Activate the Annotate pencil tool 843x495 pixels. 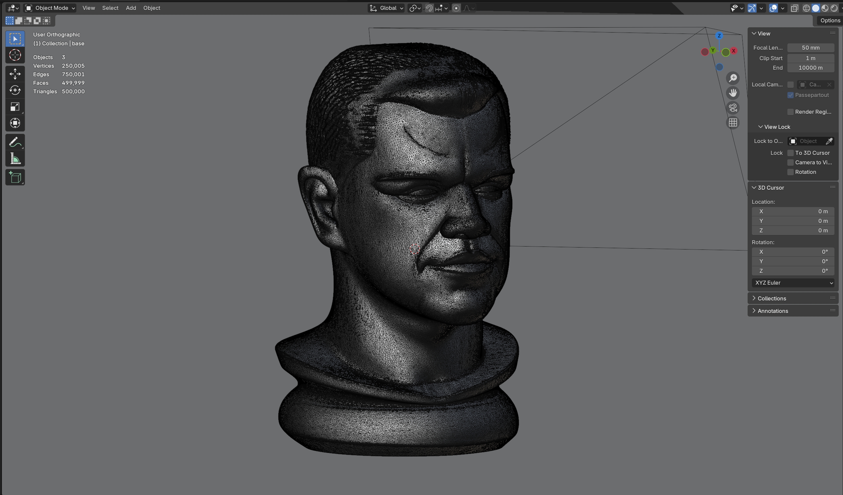pyautogui.click(x=15, y=142)
